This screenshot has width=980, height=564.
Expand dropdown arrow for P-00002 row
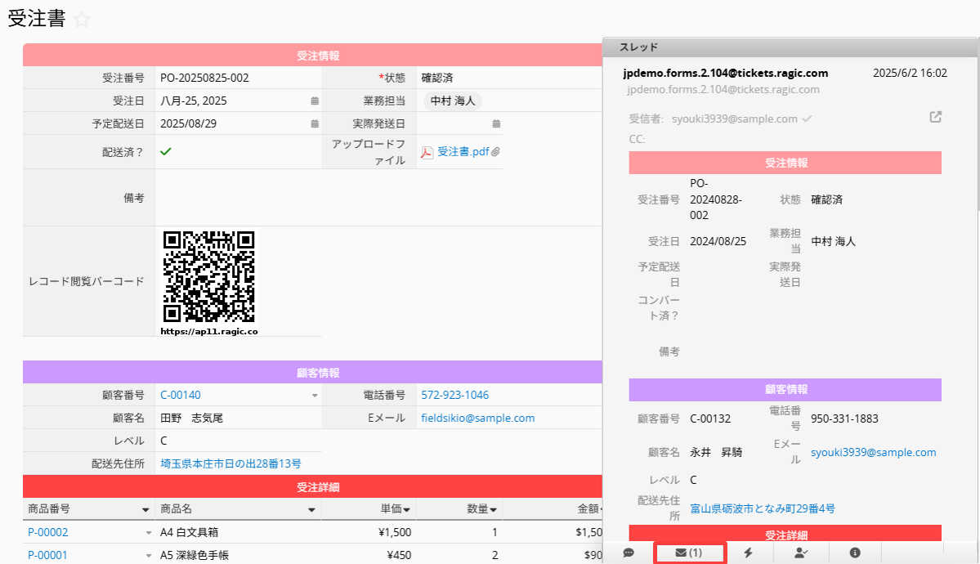tap(149, 533)
